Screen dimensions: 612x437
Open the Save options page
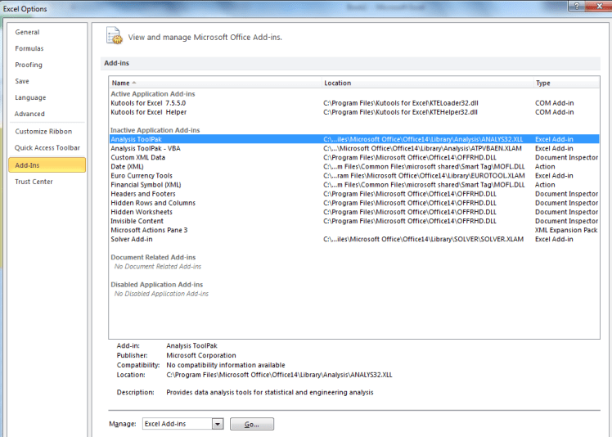(x=22, y=82)
